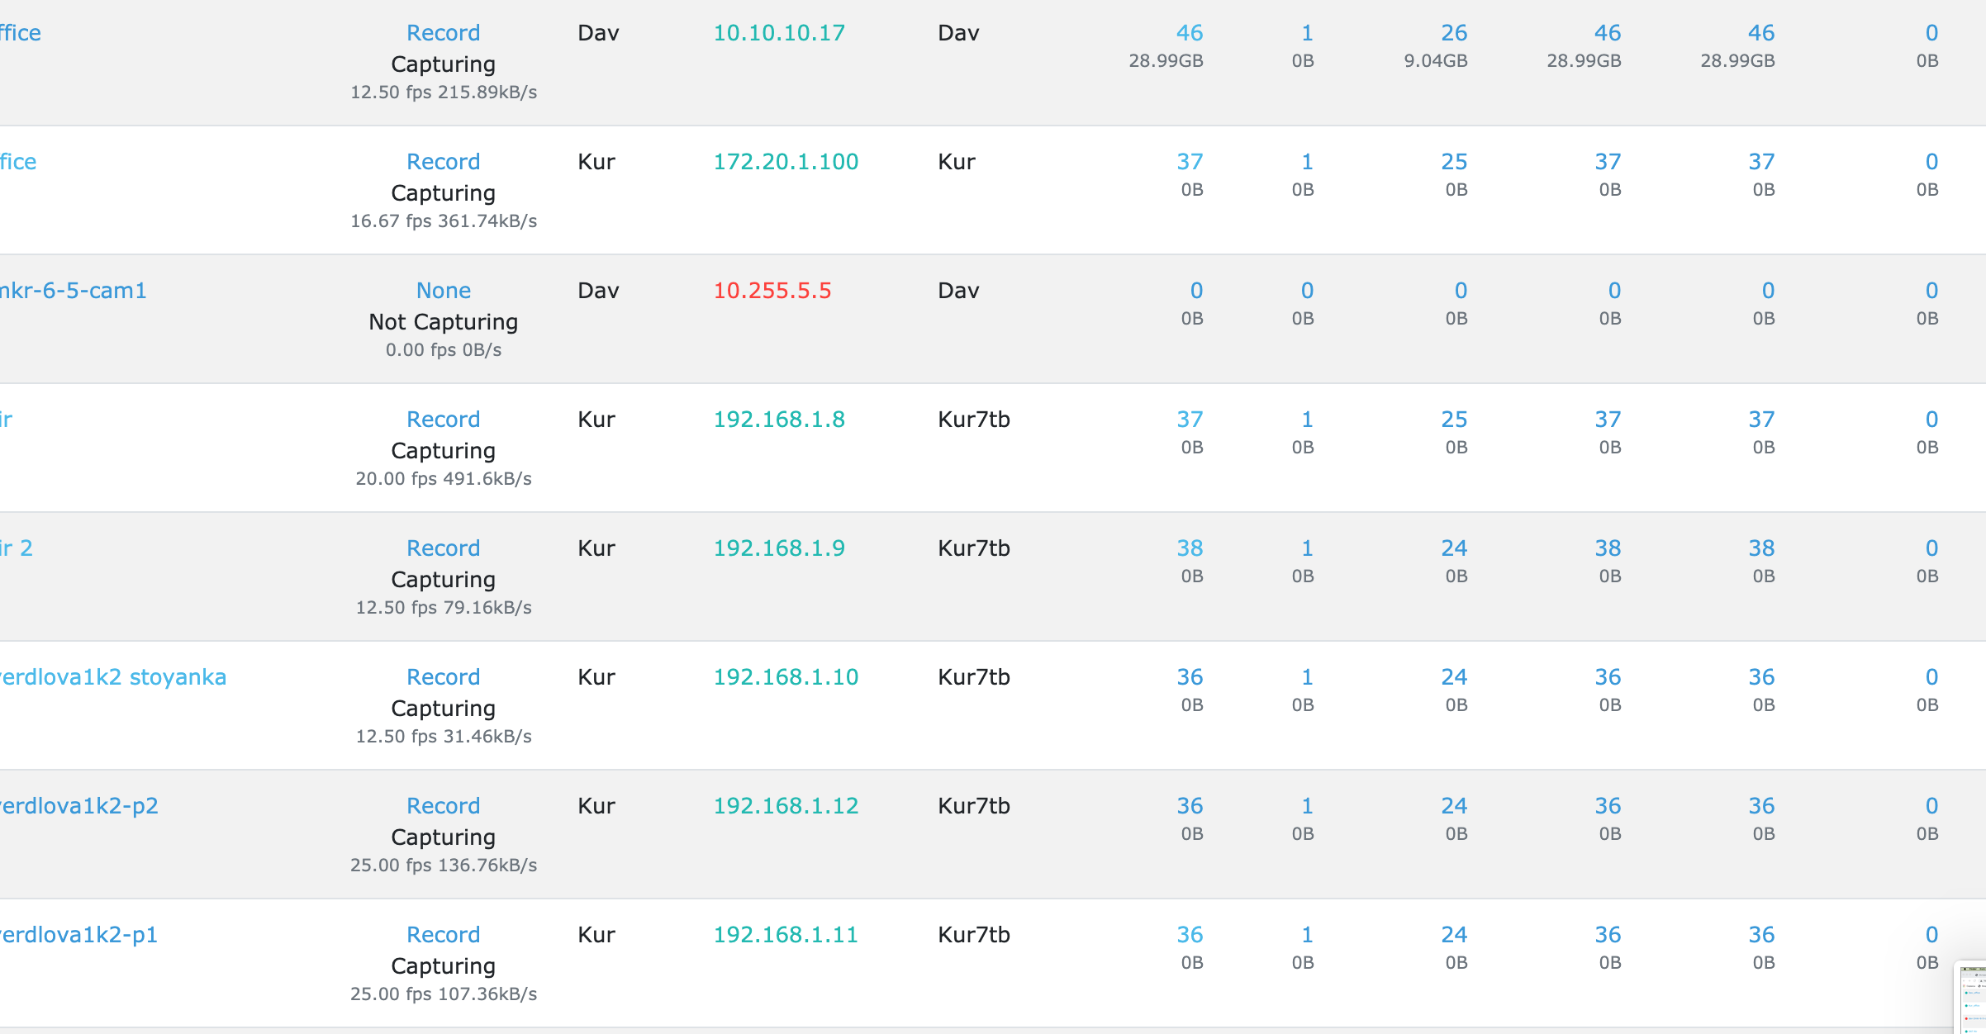
Task: Open the erdlova1k2-p1 monitor link
Action: tap(78, 935)
